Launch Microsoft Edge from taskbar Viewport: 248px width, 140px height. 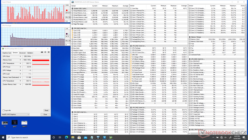point(67,137)
